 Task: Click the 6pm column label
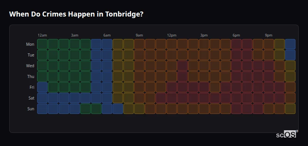(236, 35)
